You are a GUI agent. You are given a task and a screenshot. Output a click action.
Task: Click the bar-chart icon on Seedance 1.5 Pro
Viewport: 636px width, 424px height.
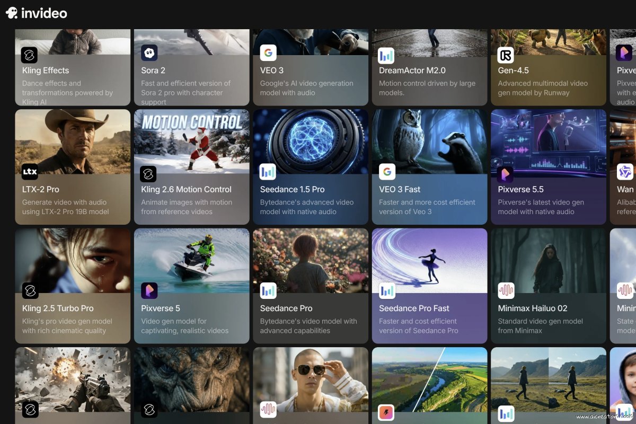[267, 172]
